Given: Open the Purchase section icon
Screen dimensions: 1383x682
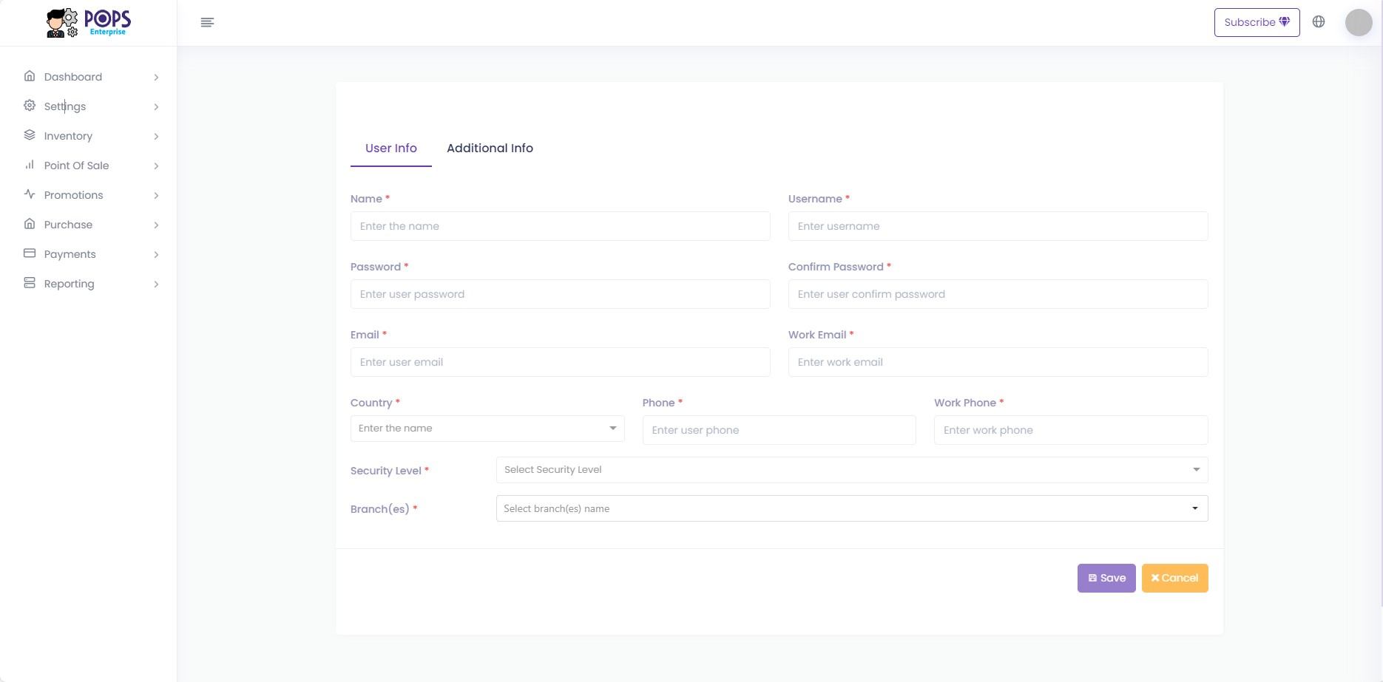Looking at the screenshot, I should [x=29, y=224].
